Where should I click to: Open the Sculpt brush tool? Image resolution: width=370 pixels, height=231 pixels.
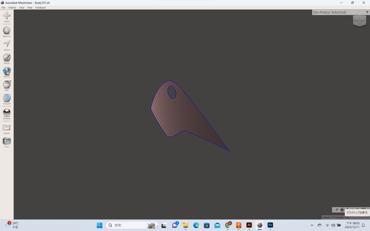pos(7,58)
